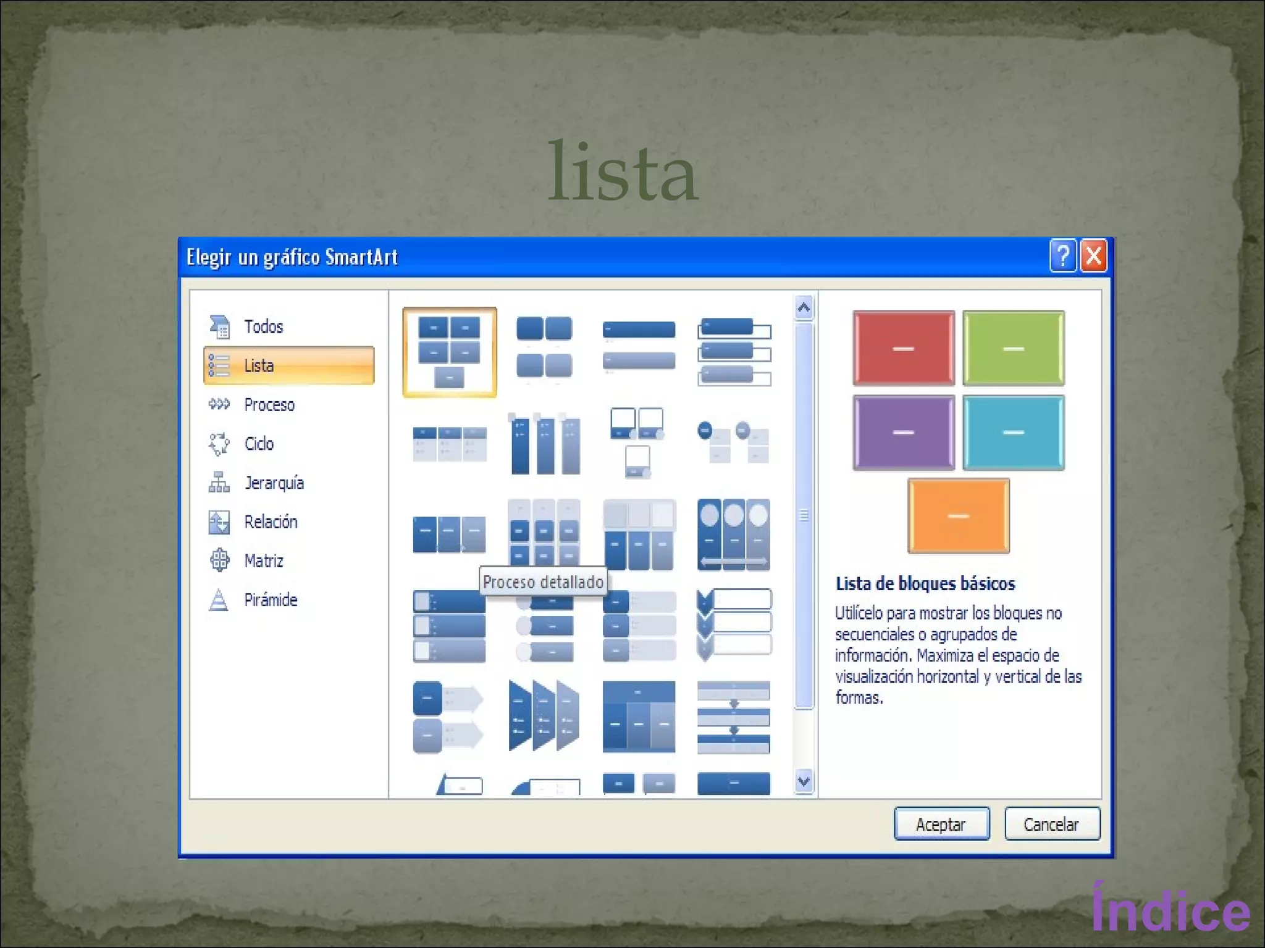The width and height of the screenshot is (1265, 948).
Task: Choose the three horizontal blocks layout in third row
Action: (x=450, y=534)
